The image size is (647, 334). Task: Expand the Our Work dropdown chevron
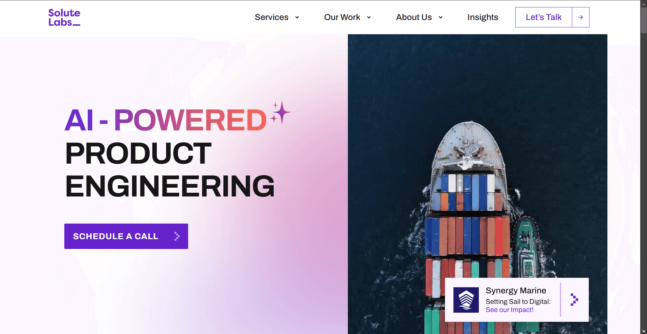tap(369, 17)
